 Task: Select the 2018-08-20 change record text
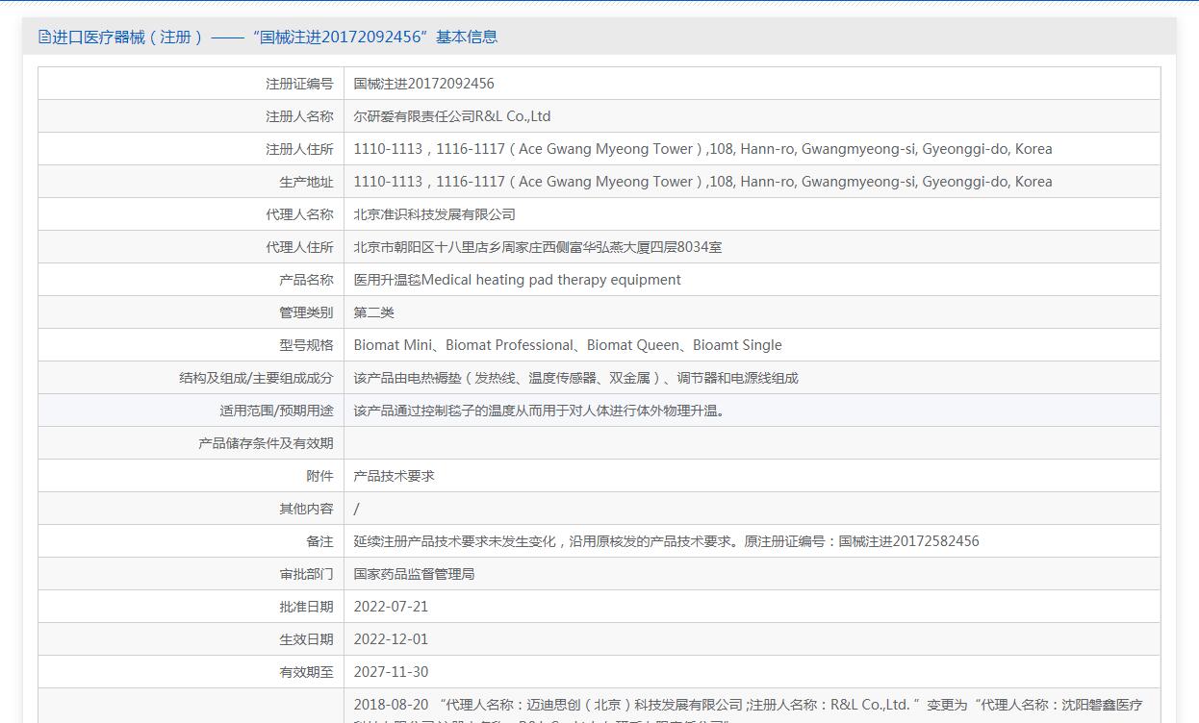click(748, 710)
